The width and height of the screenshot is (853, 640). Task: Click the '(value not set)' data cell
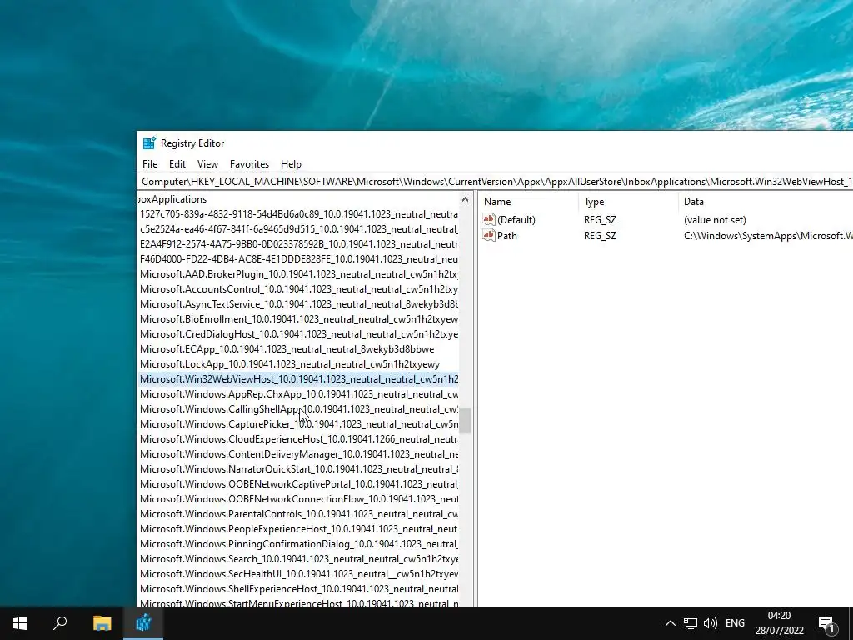[x=715, y=219]
